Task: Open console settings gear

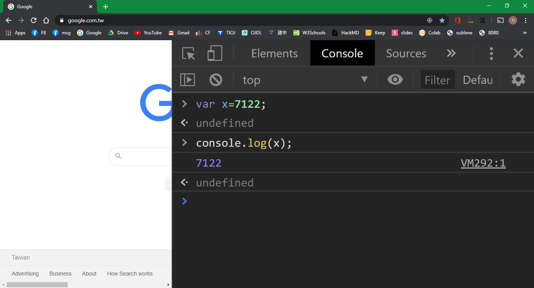Action: [518, 80]
